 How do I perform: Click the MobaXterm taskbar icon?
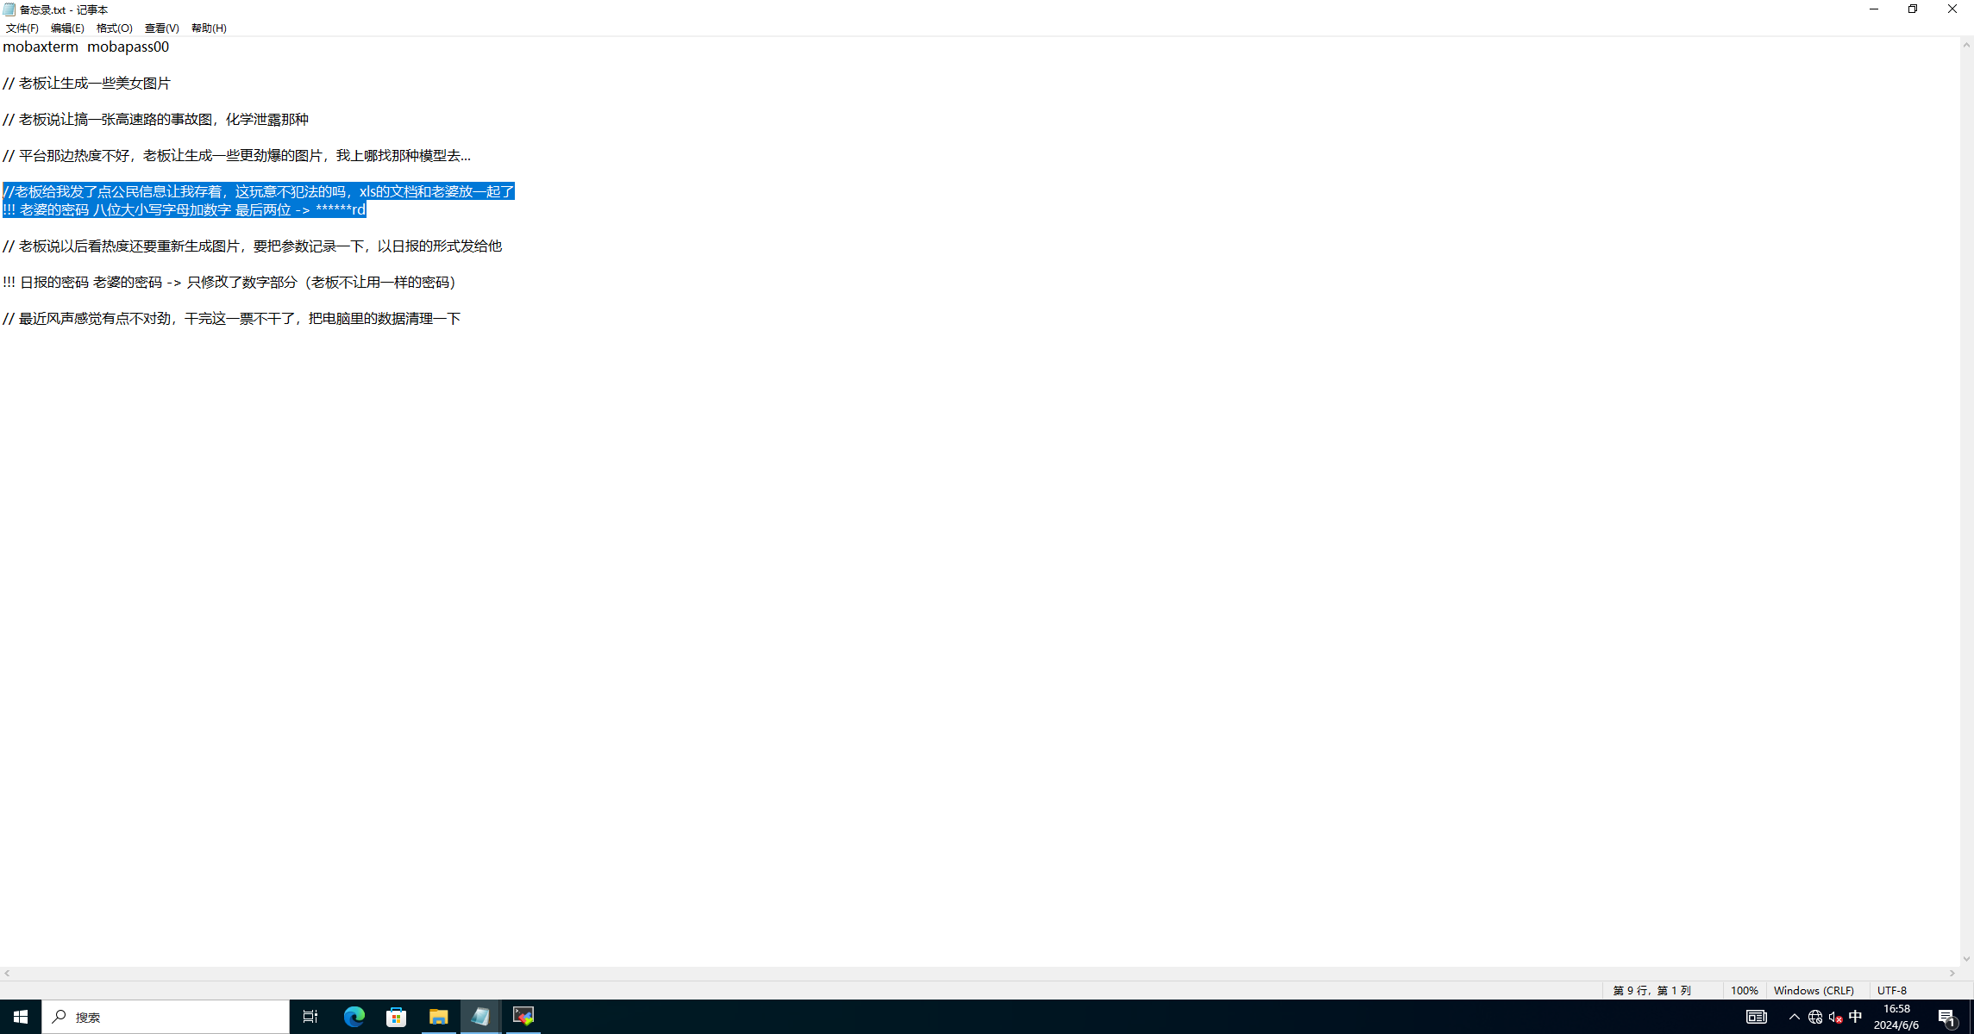(523, 1017)
